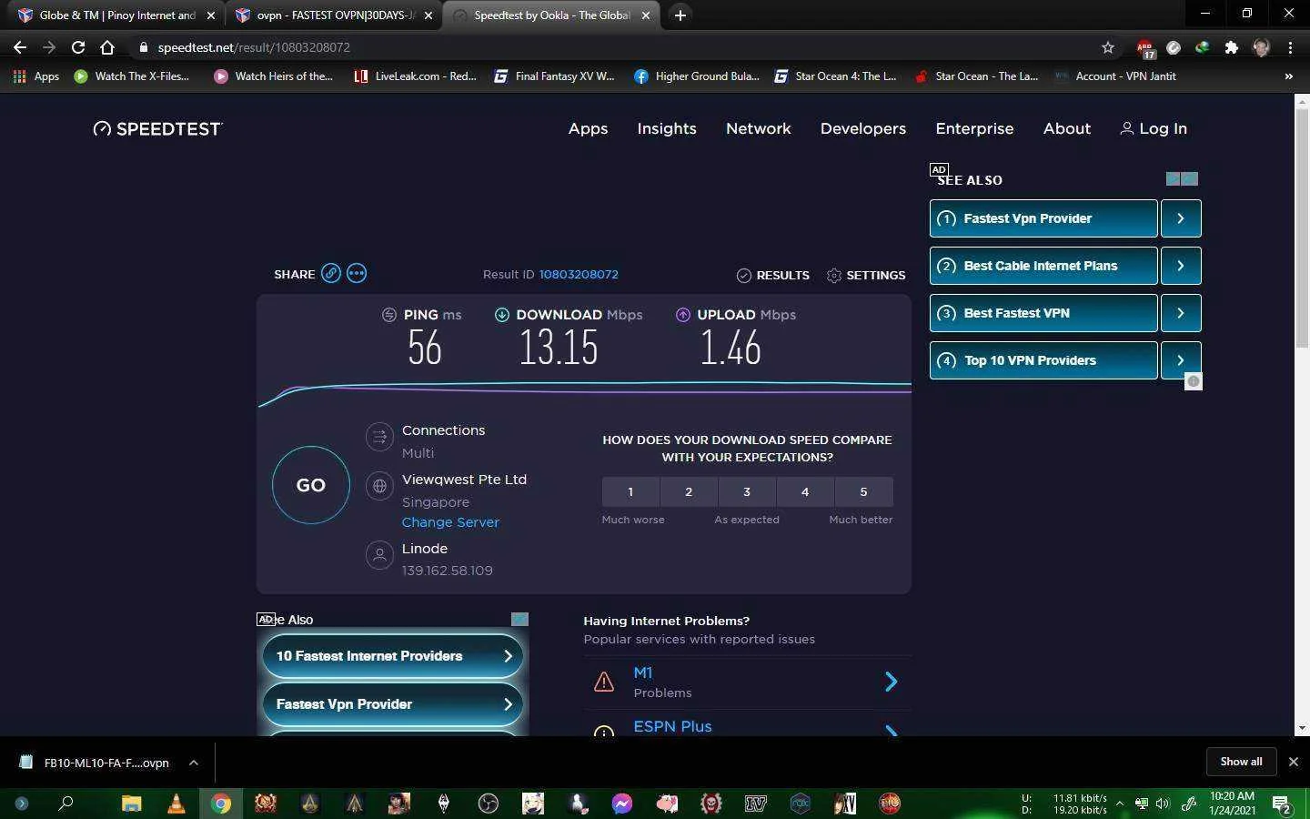
Task: Close the Globe & TM tab
Action: (x=211, y=15)
